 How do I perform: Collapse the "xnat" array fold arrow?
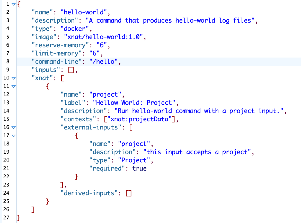pyautogui.click(x=13, y=78)
